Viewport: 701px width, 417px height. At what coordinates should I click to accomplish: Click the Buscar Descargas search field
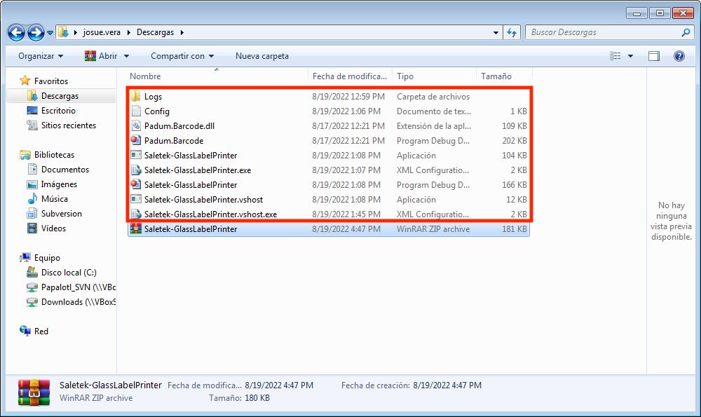[x=603, y=32]
